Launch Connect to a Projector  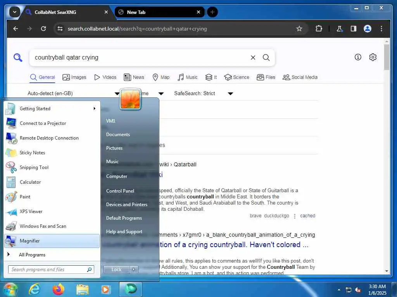click(52, 123)
